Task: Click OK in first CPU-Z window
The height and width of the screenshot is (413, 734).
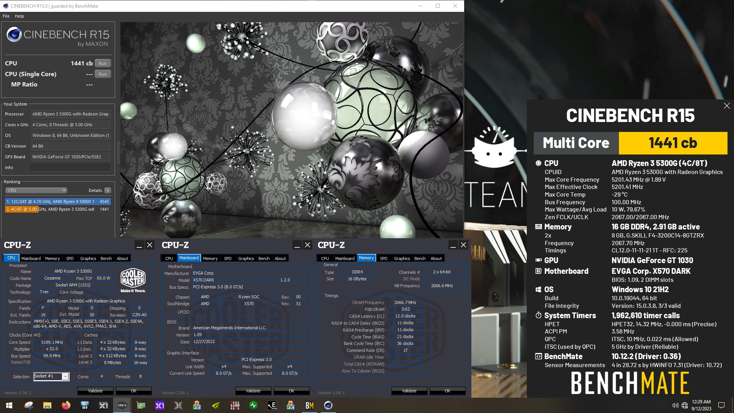Action: (134, 391)
